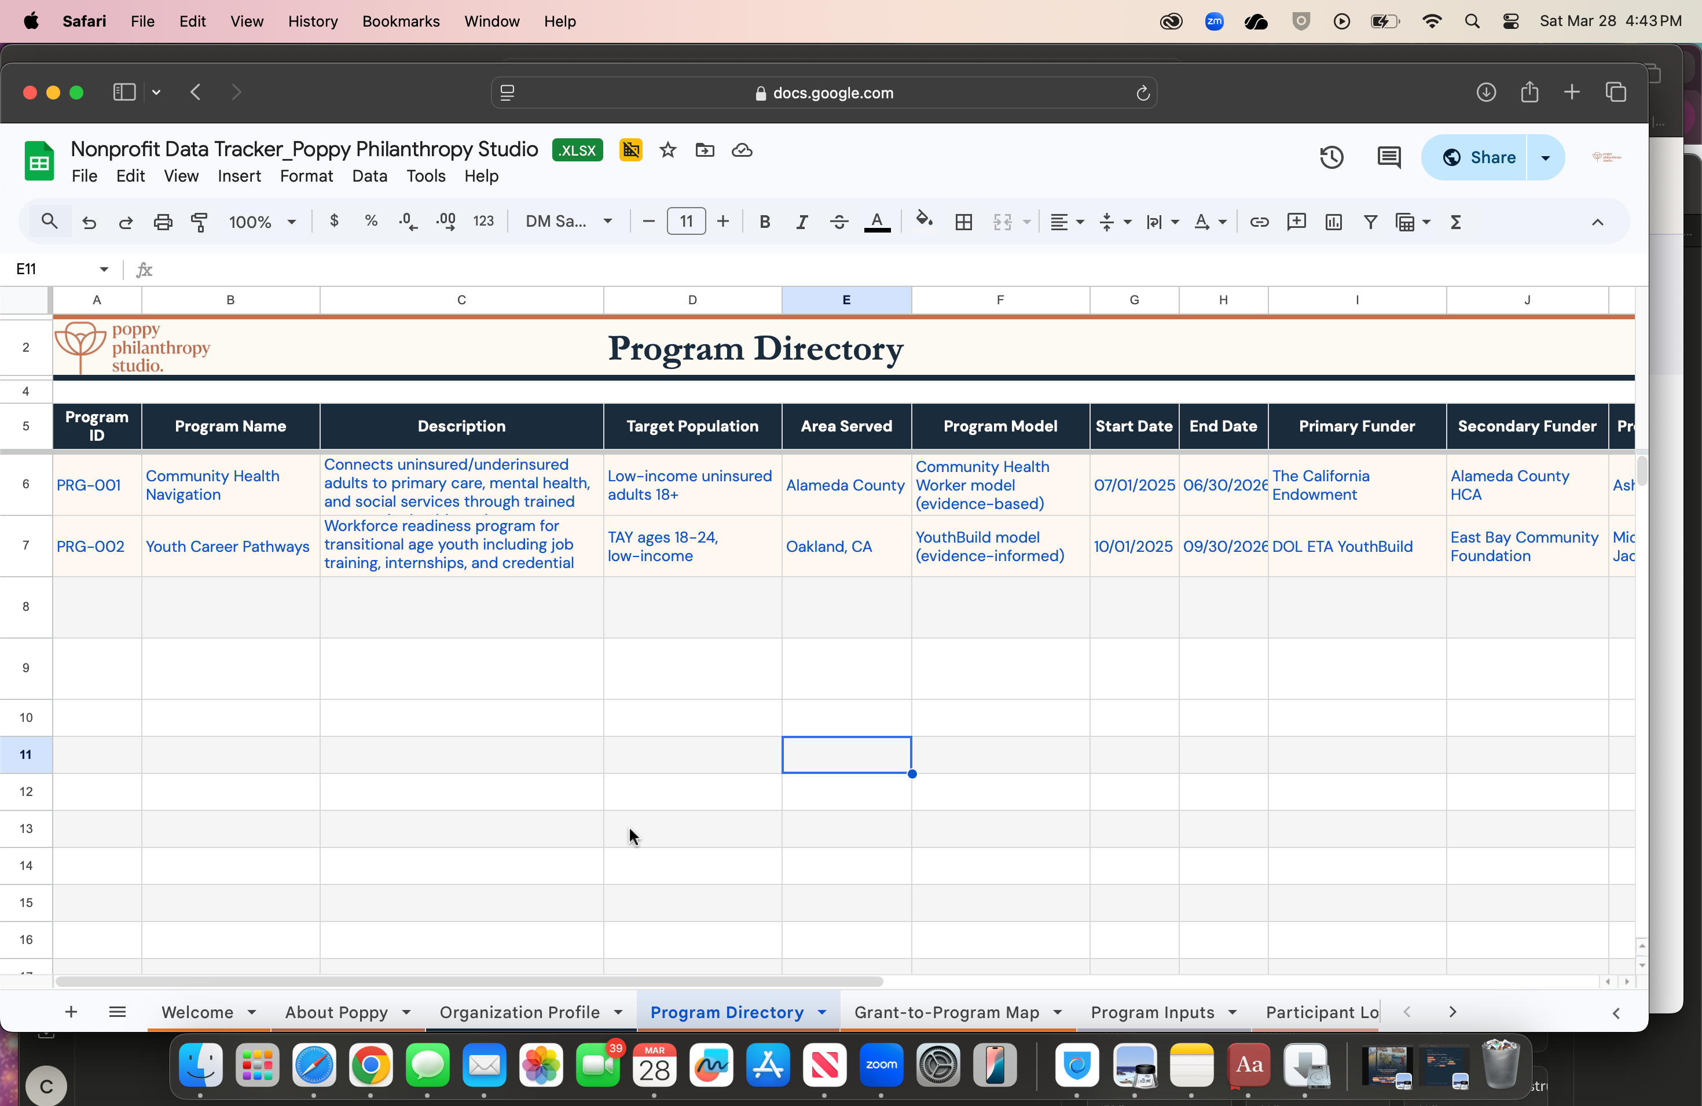Select the column E header
Image resolution: width=1702 pixels, height=1106 pixels.
(846, 300)
